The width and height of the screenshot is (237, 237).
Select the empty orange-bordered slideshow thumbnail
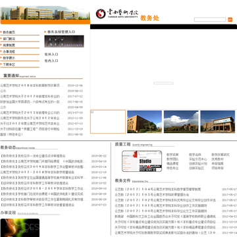point(108,122)
